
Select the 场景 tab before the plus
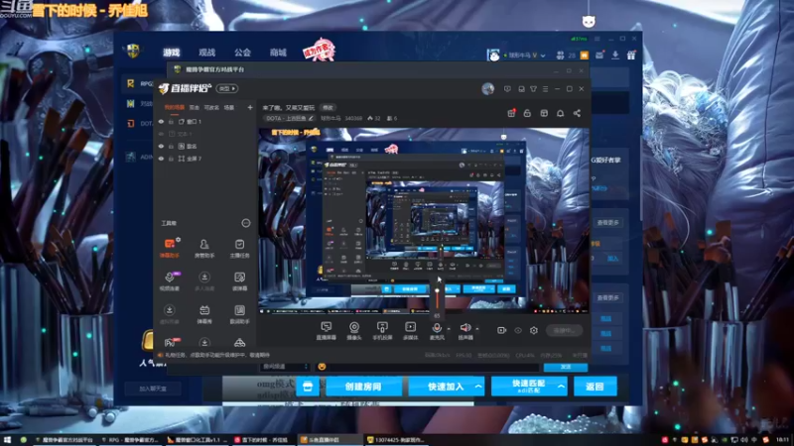click(x=229, y=108)
